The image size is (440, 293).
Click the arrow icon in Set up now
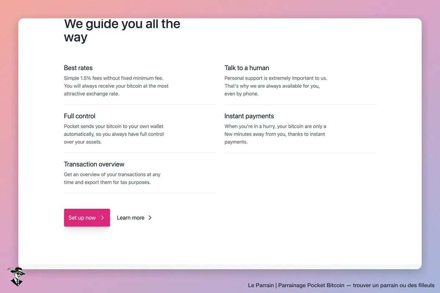point(102,218)
